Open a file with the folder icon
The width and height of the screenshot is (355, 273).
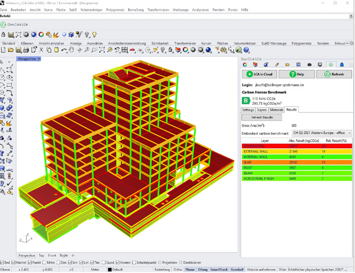tap(11, 50)
